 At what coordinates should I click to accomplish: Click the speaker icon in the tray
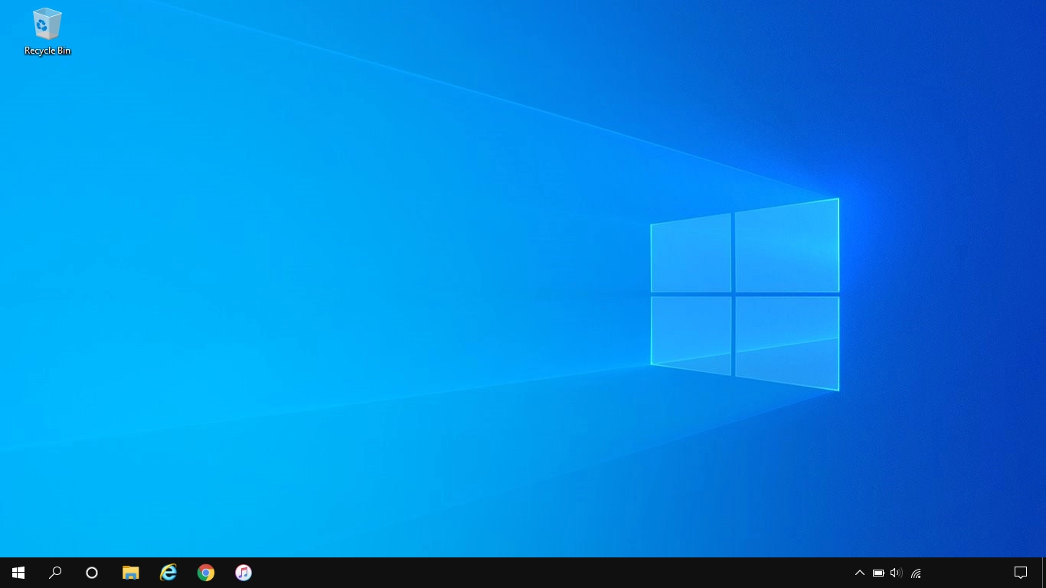896,573
